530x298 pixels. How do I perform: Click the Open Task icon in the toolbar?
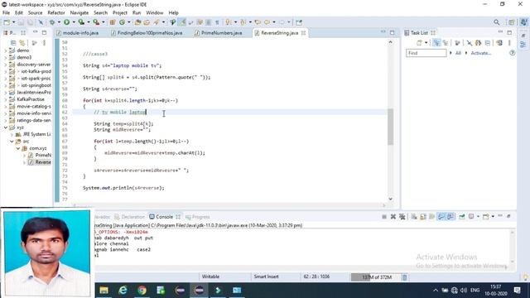pos(147,22)
